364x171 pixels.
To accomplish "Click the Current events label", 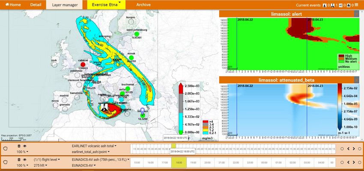I will click(x=308, y=5).
